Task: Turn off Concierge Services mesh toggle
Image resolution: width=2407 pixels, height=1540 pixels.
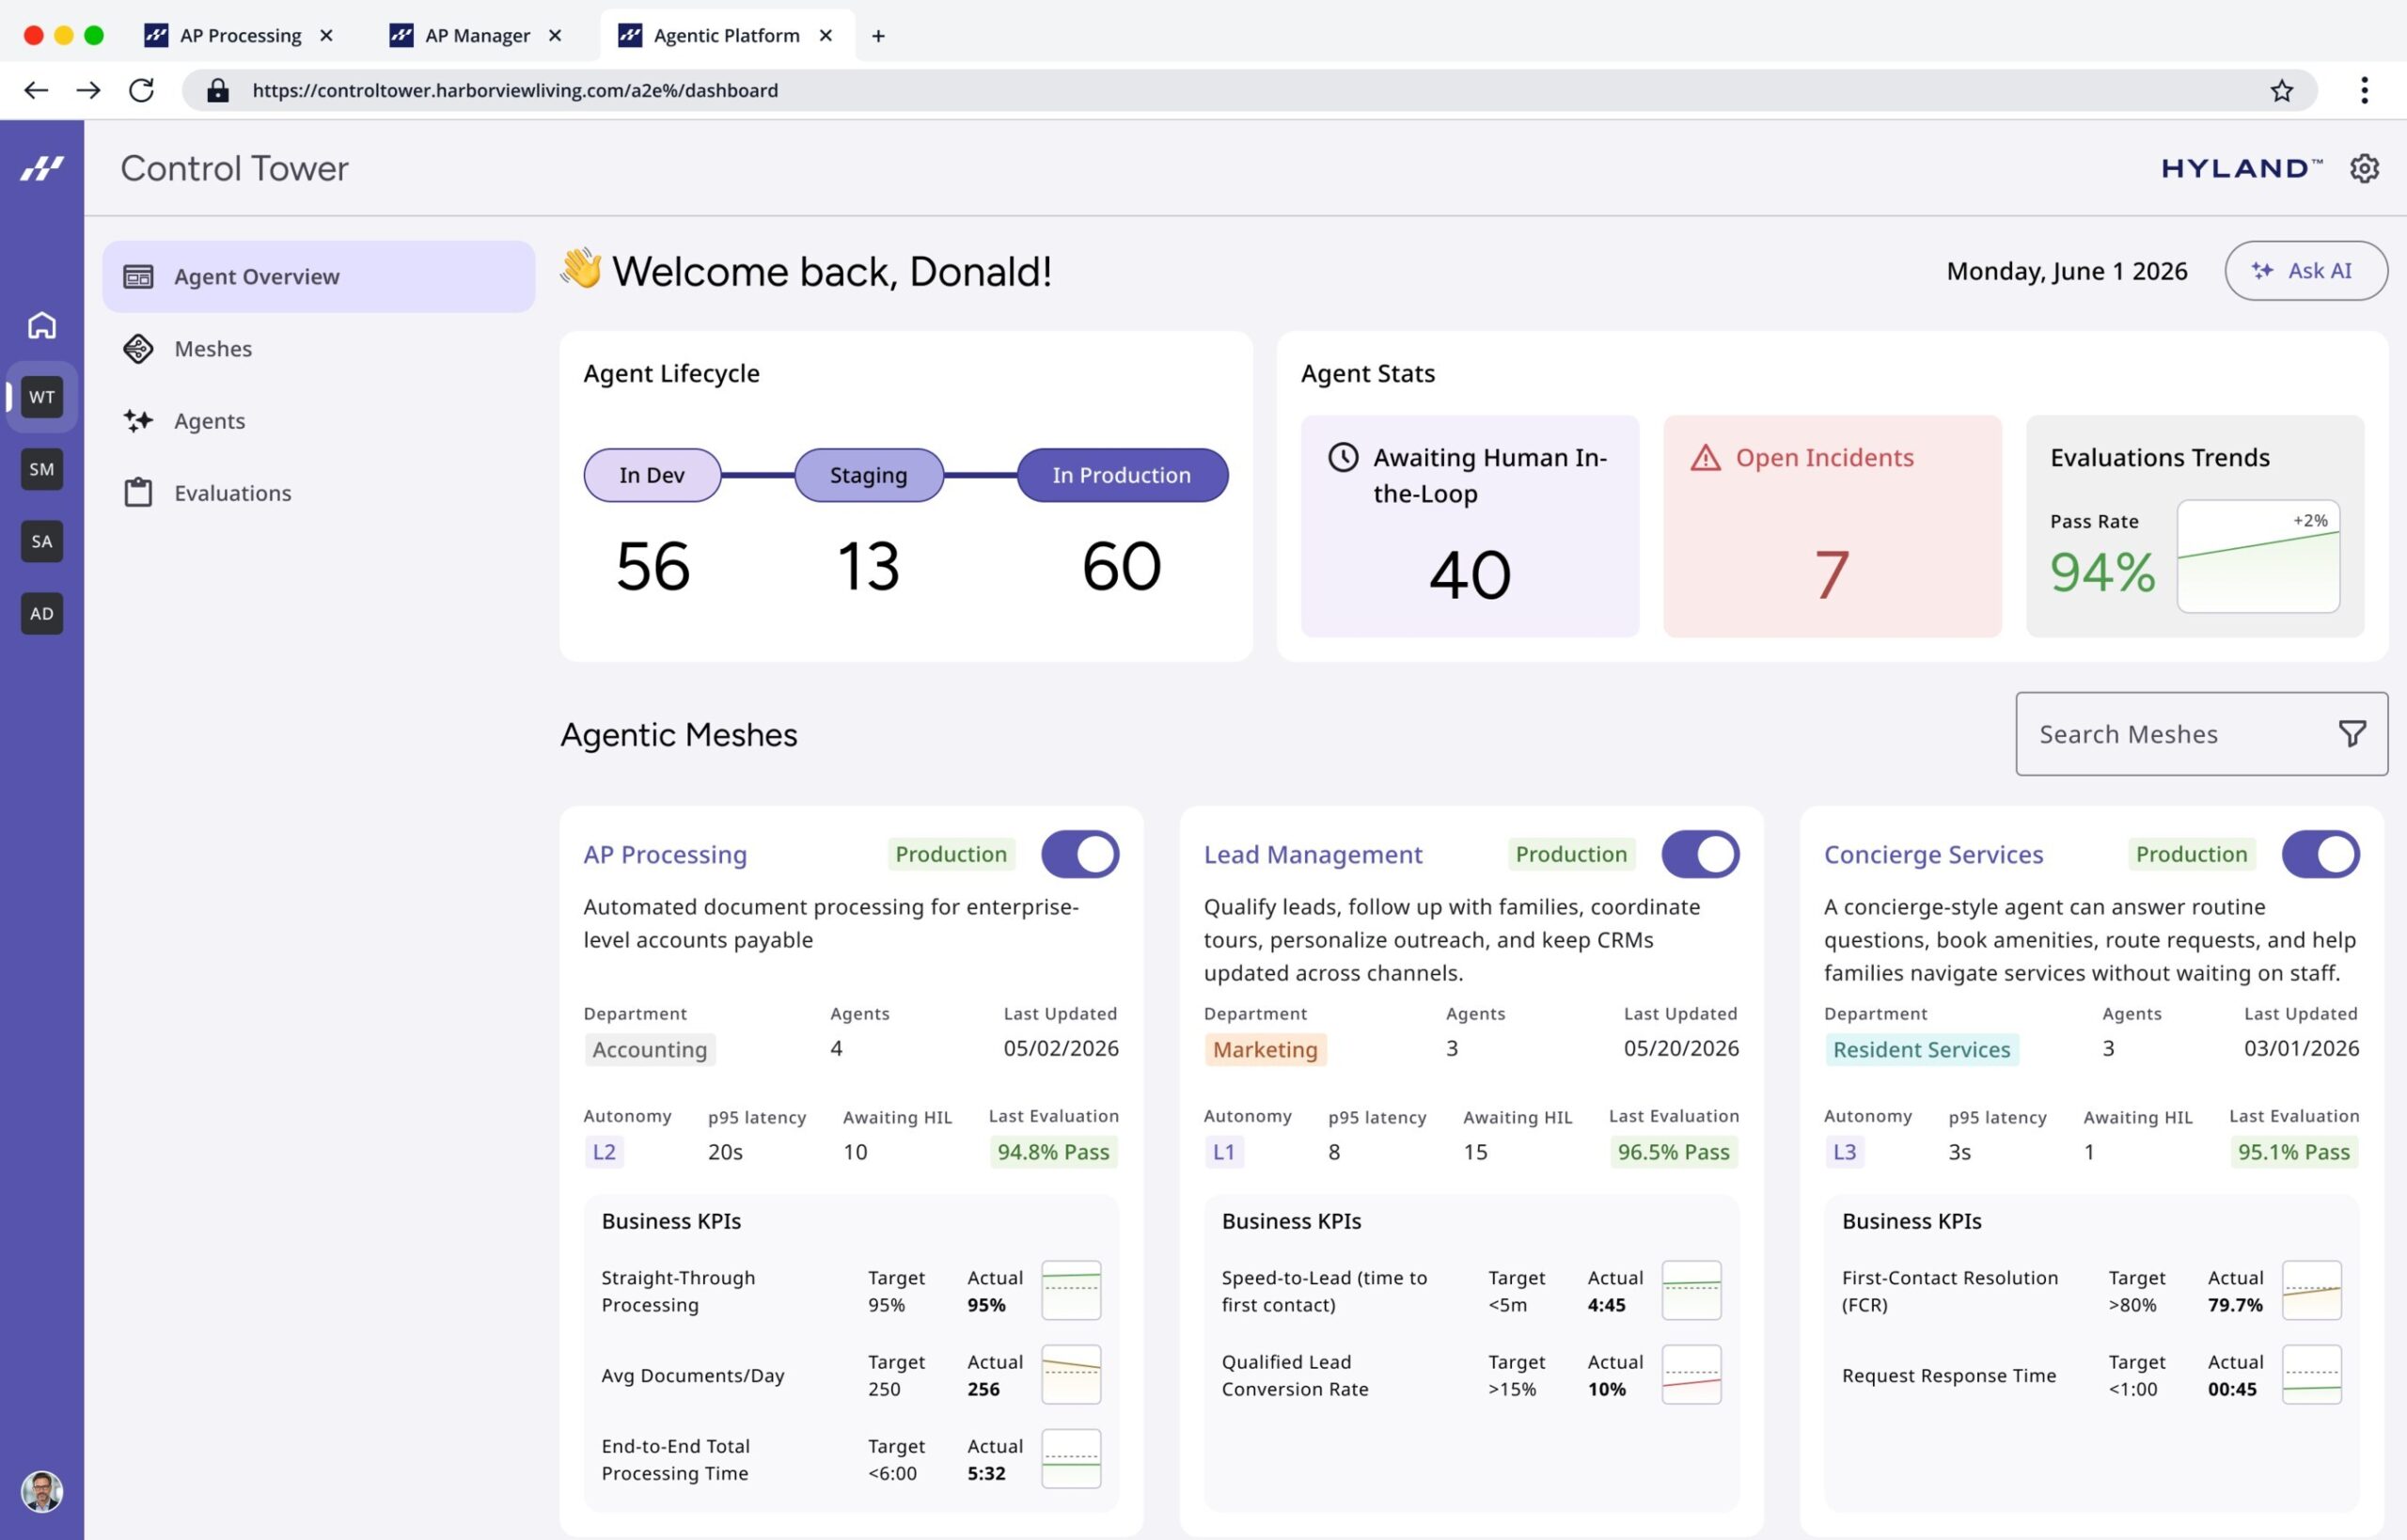Action: (x=2320, y=854)
